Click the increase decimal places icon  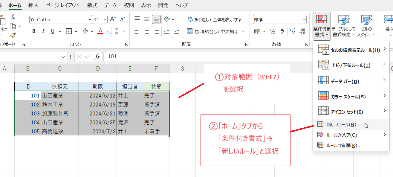tap(293, 31)
